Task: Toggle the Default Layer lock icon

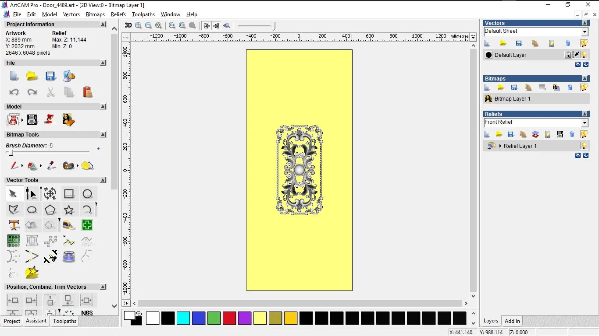Action: point(568,55)
